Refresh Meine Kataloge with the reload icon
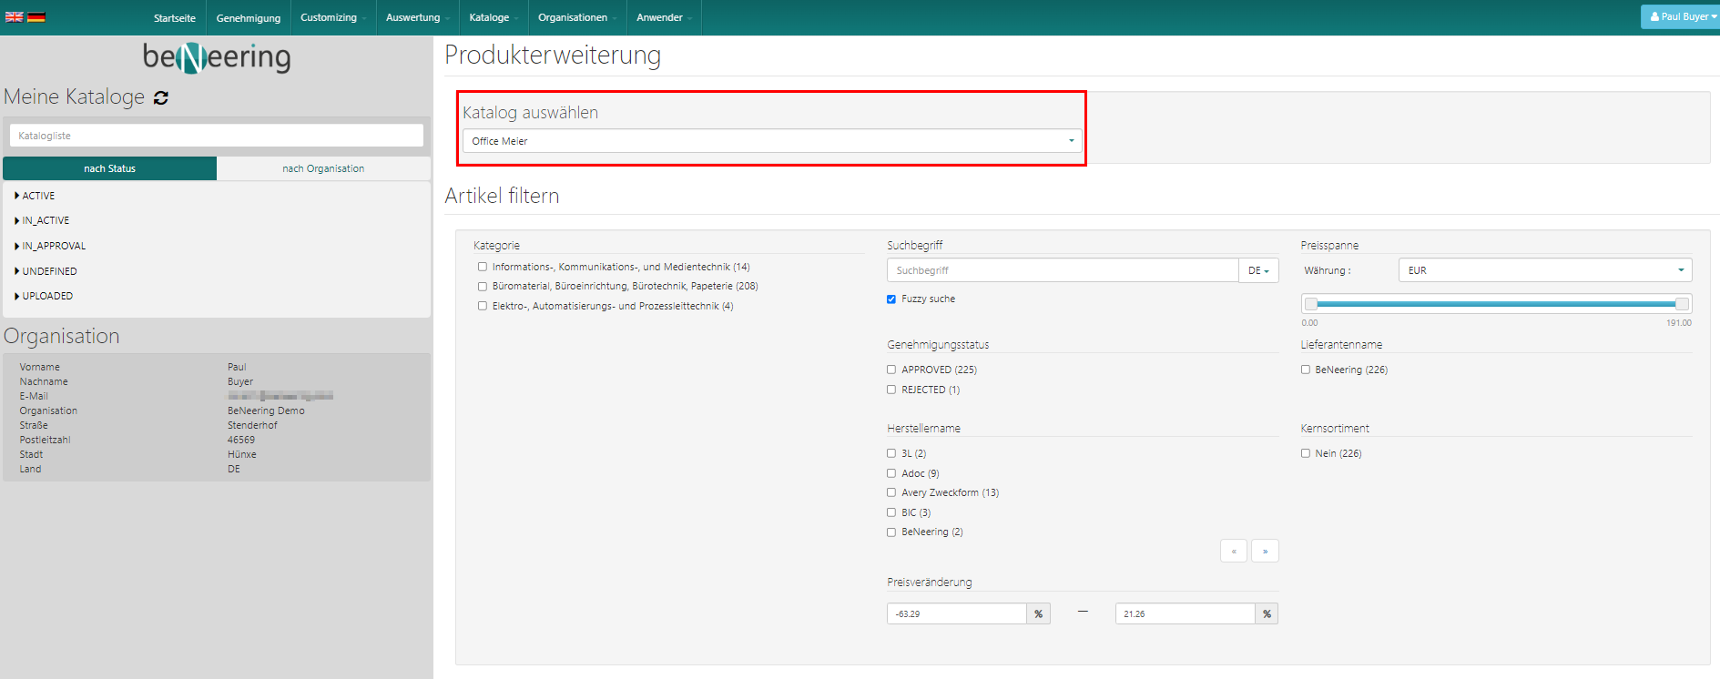Screen dimensions: 1720x679 tap(161, 98)
